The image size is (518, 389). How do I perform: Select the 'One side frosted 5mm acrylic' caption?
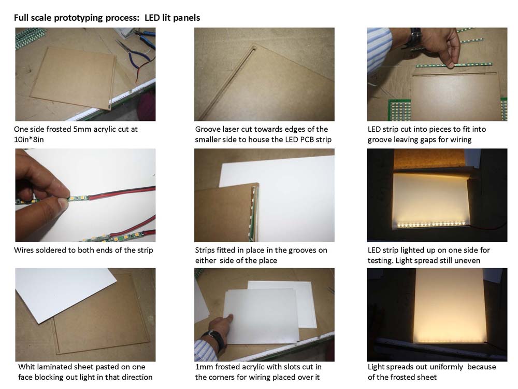coord(76,134)
